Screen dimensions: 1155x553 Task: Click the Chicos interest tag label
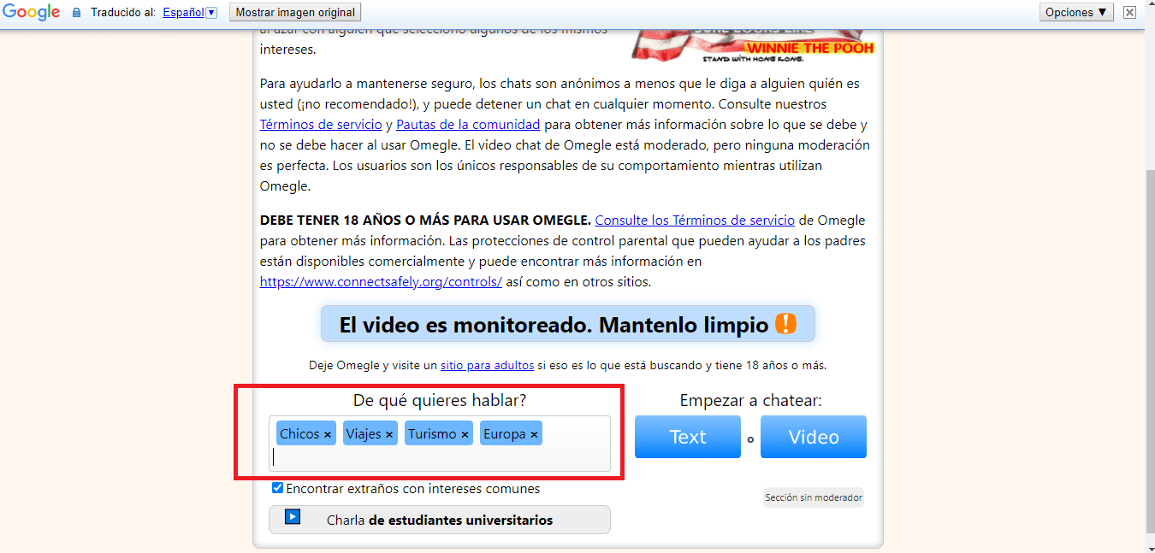click(299, 434)
